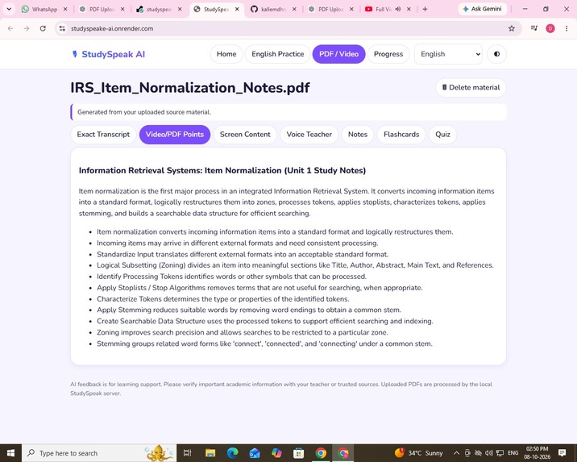Bookmark this page with the star

[x=512, y=28]
